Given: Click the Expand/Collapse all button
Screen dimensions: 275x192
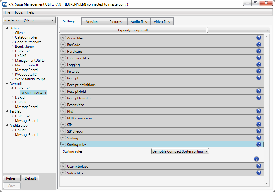Looking at the screenshot, I should 133,30.
